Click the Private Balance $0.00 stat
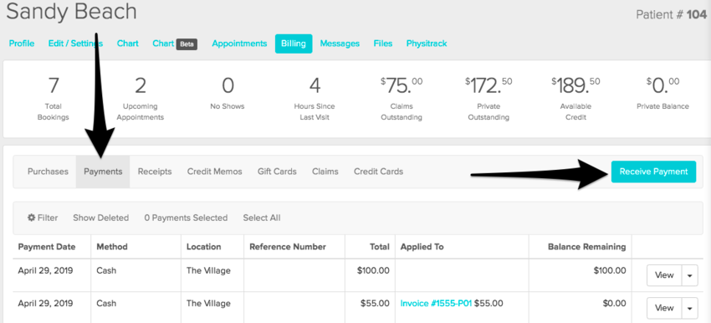The image size is (711, 323). 662,94
